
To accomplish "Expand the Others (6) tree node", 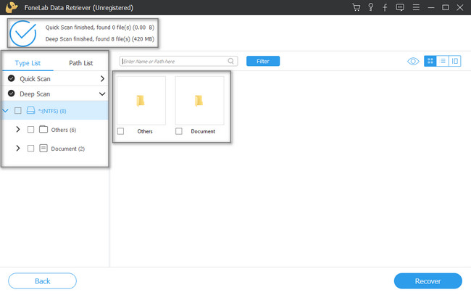I will [18, 130].
